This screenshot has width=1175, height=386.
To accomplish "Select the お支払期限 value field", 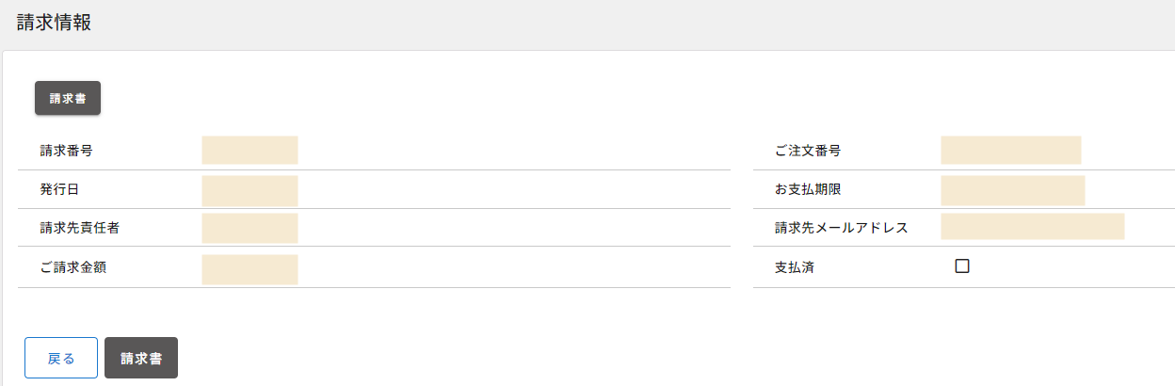I will click(1012, 190).
